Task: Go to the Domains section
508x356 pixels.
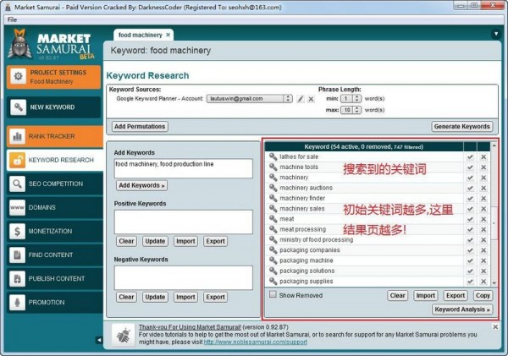Action: pos(54,206)
